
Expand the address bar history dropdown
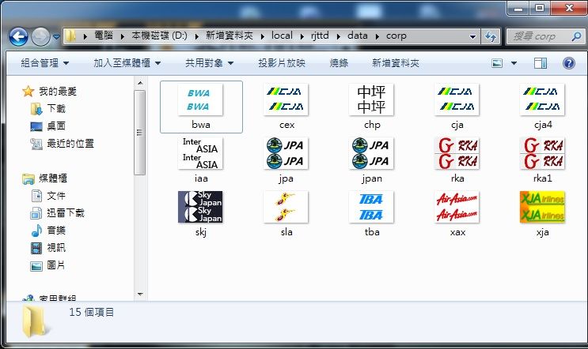[472, 36]
